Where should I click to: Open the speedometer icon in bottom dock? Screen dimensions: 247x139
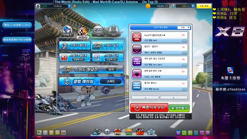(107, 132)
